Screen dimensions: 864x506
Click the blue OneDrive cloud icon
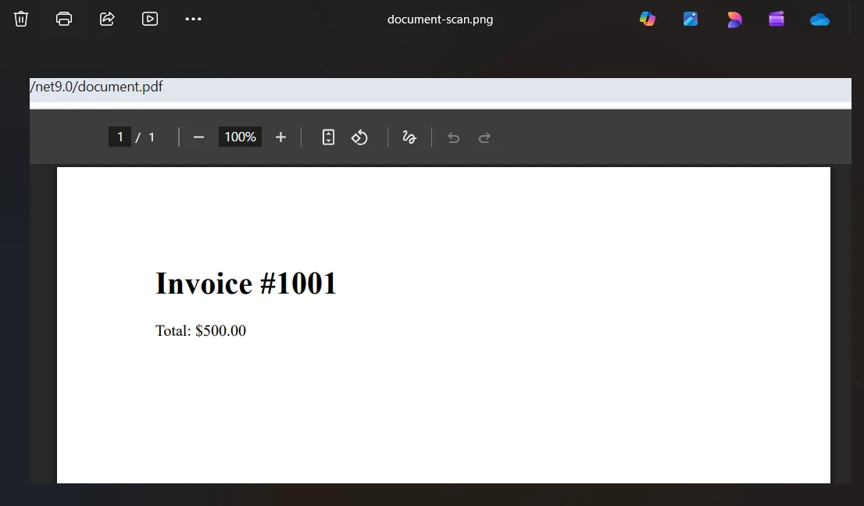coord(819,20)
